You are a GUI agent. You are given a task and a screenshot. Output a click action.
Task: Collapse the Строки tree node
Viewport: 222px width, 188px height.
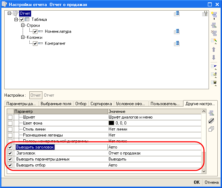pyautogui.click(x=23, y=26)
